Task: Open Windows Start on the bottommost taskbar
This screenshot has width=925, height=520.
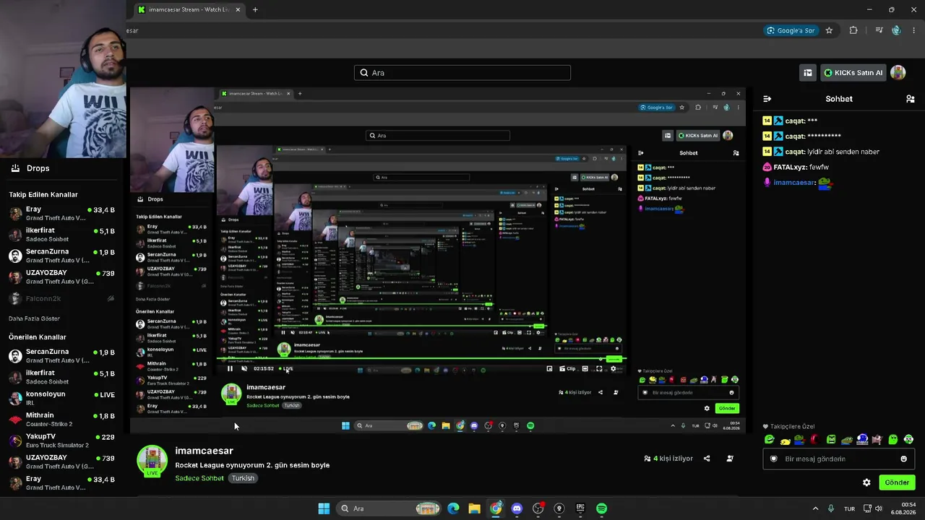Action: [324, 508]
